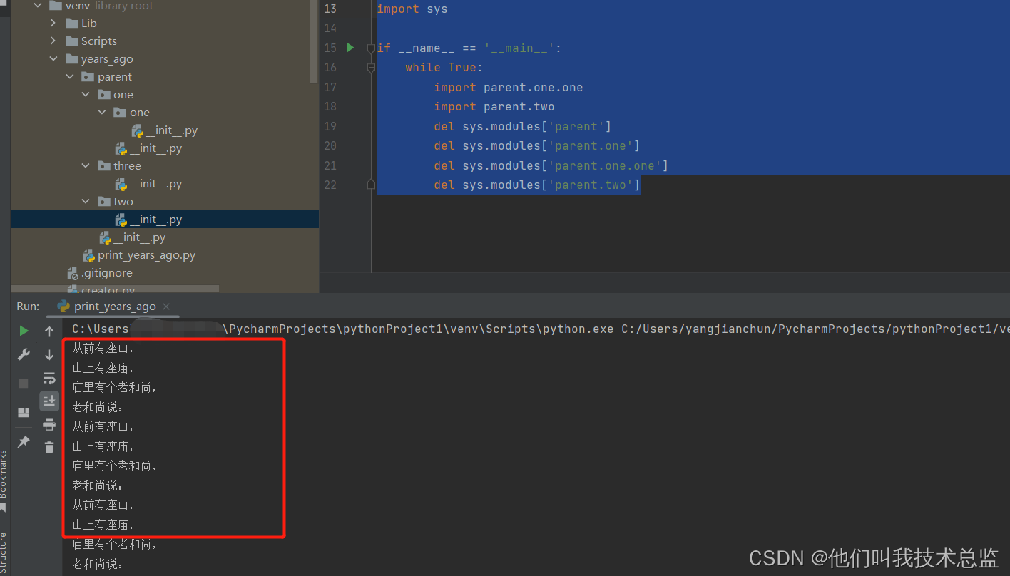
Task: Expand the Lib folder
Action: 53,23
